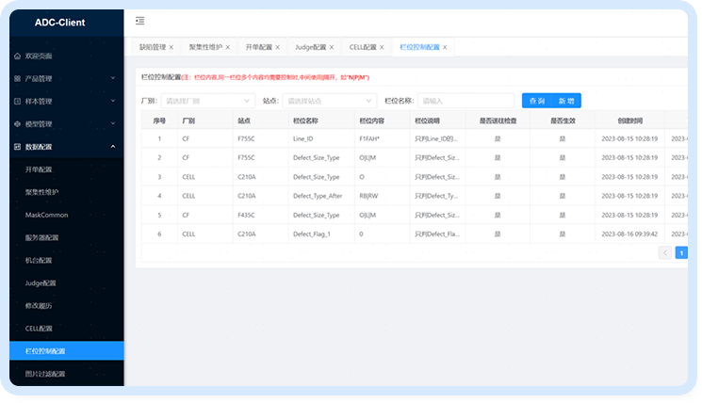Screen dimensions: 702x403
Task: Open the 厂别 dropdown selector
Action: tap(207, 101)
